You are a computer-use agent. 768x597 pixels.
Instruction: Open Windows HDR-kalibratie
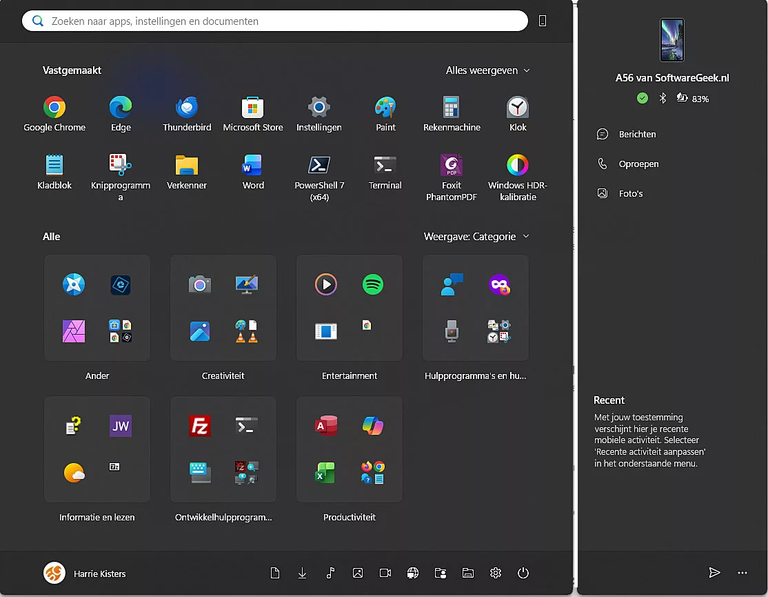[517, 168]
